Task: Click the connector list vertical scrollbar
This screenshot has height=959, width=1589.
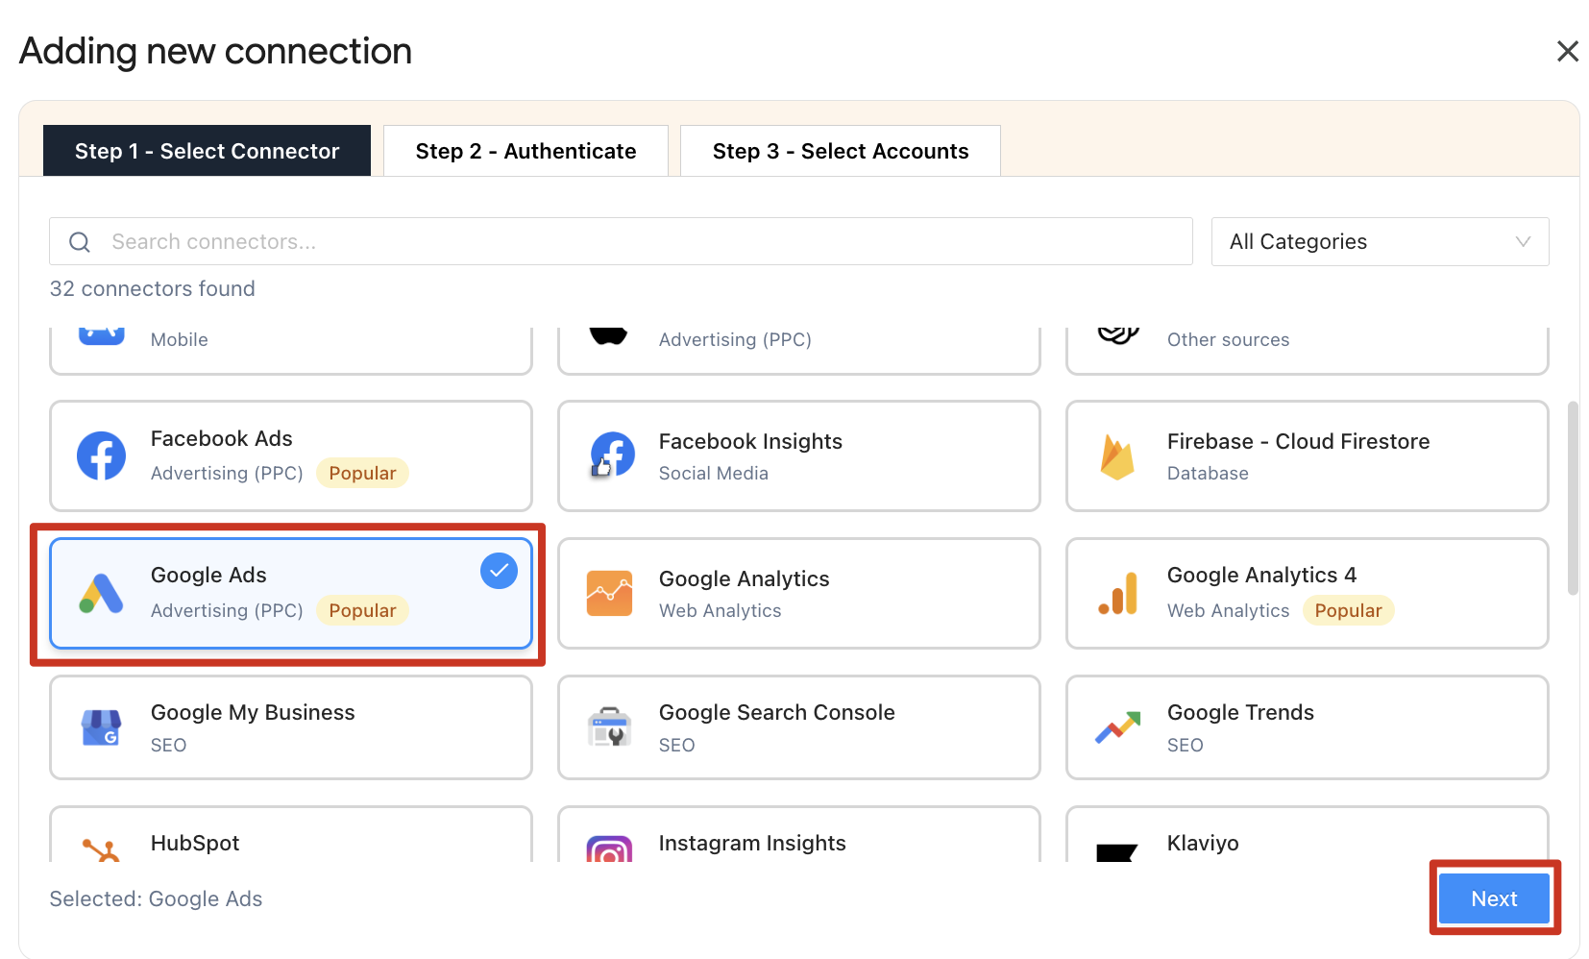Action: click(1573, 498)
